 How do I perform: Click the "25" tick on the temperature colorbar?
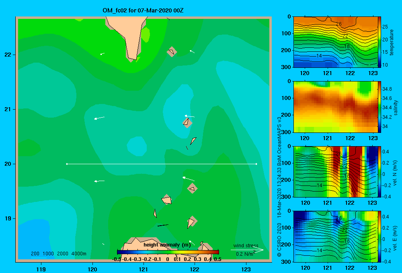385,27
